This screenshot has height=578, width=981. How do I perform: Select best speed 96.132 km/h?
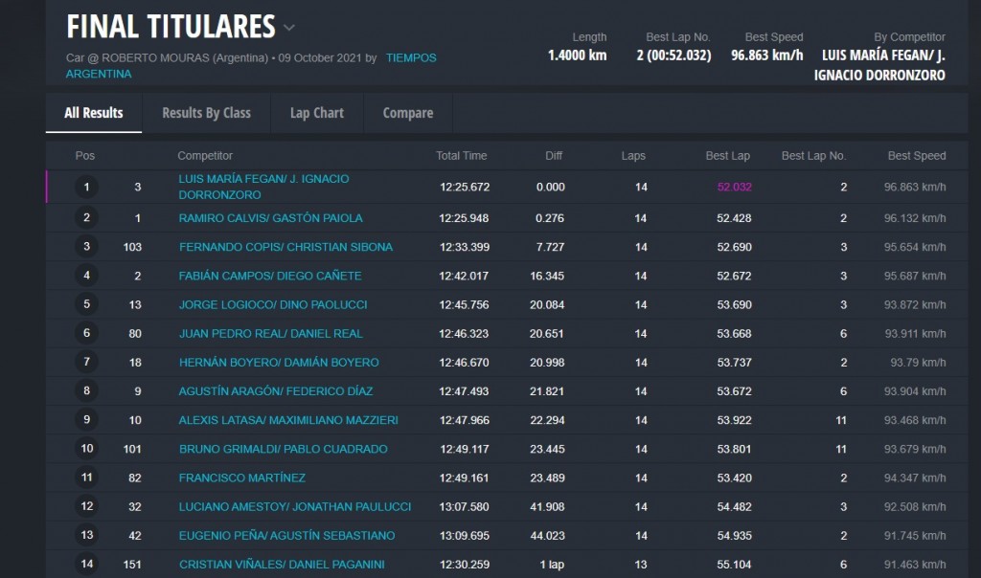[915, 218]
